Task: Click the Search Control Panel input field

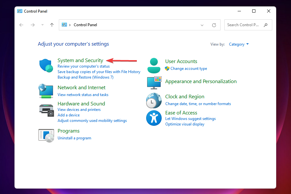Action: pos(248,25)
